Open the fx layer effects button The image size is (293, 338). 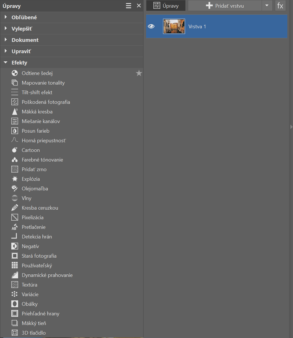[x=280, y=6]
